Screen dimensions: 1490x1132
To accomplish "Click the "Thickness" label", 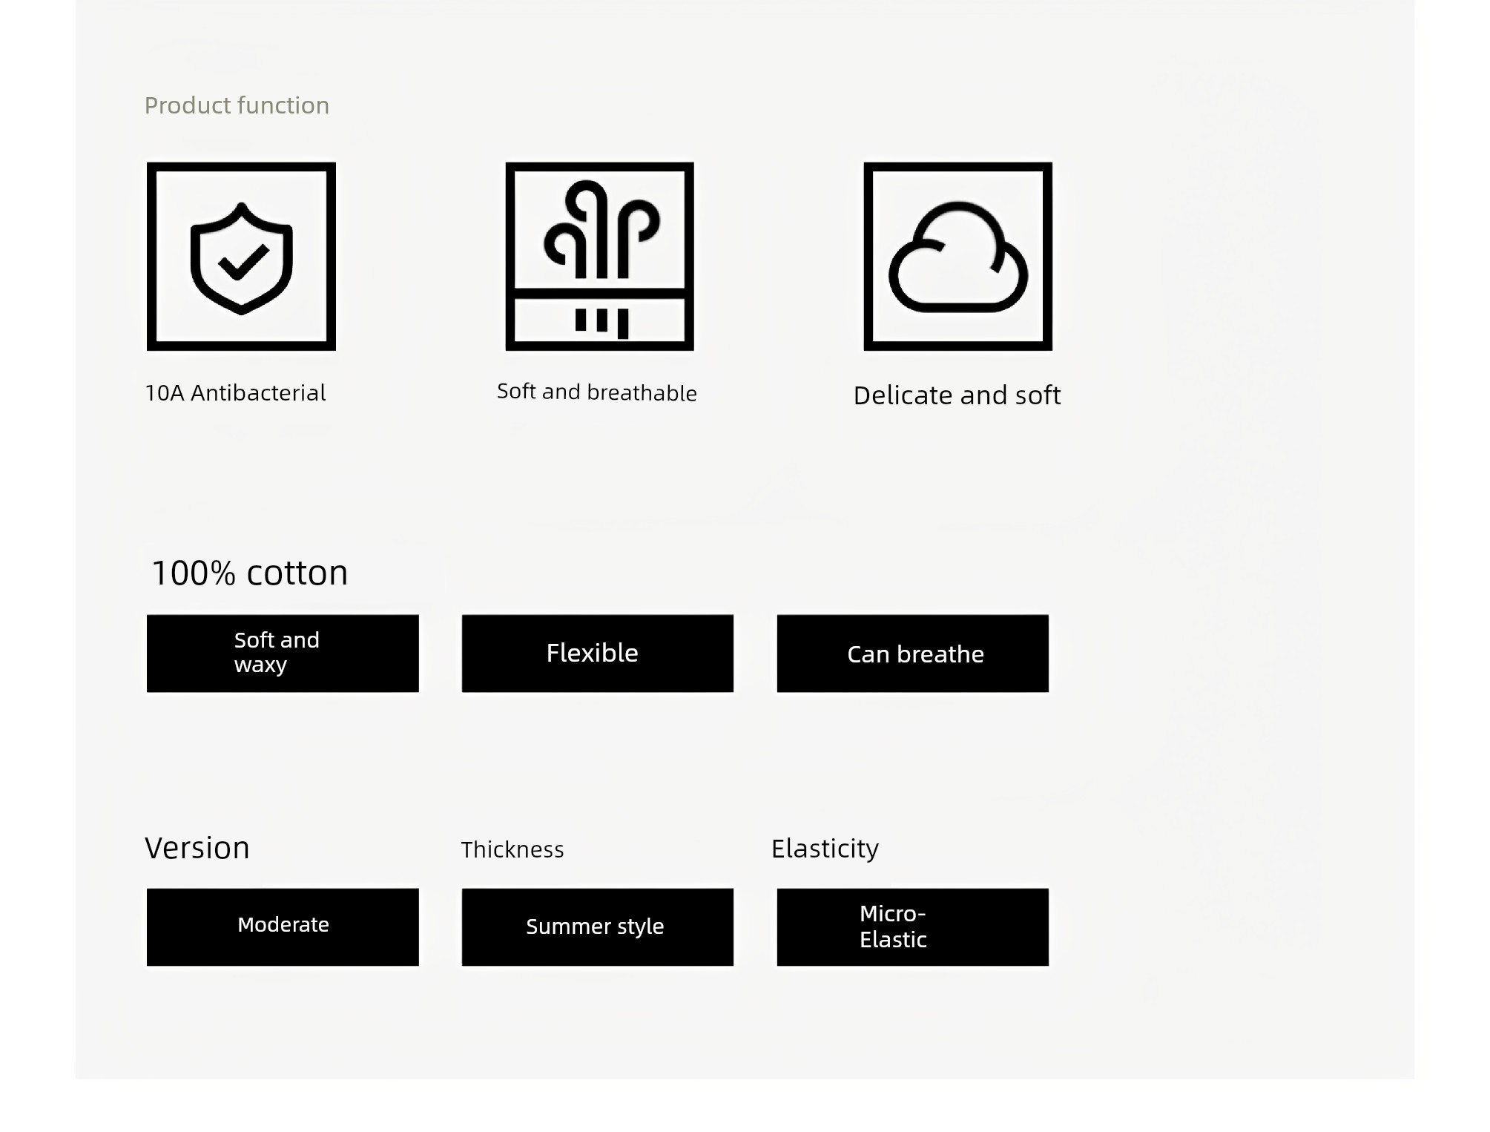I will tap(512, 849).
